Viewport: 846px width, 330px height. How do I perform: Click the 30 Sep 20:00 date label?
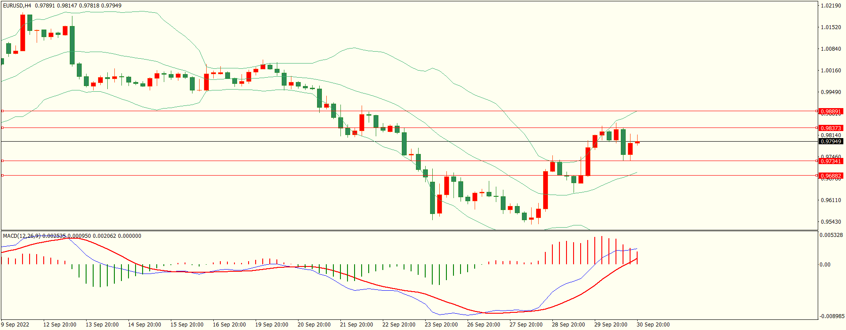653,325
